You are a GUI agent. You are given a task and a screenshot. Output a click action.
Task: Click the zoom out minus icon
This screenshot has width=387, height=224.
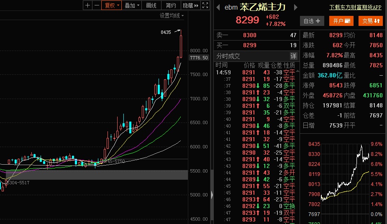coord(97,5)
